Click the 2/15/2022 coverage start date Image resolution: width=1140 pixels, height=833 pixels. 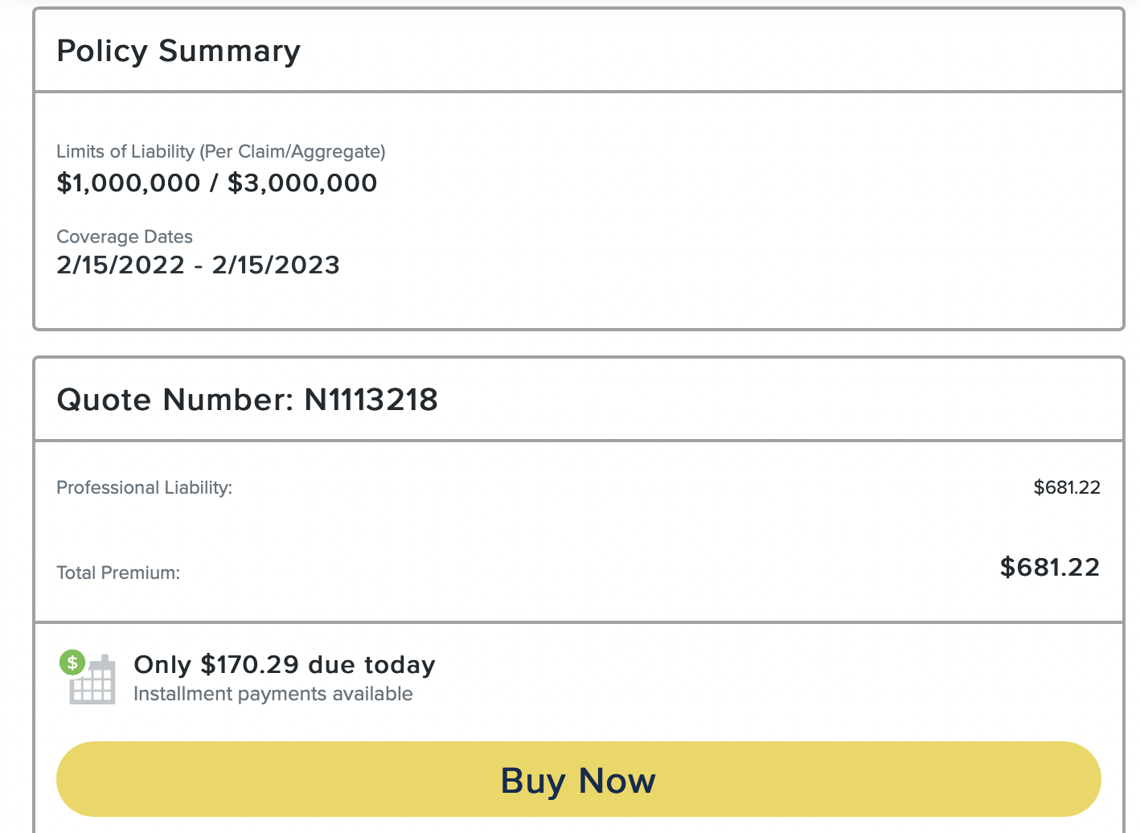[x=121, y=265]
